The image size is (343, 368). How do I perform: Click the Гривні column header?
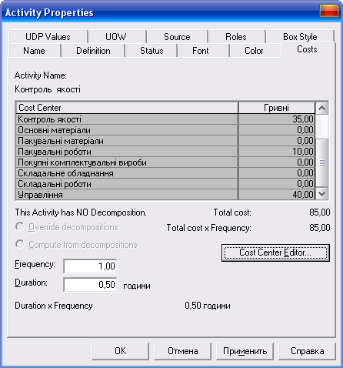[276, 108]
